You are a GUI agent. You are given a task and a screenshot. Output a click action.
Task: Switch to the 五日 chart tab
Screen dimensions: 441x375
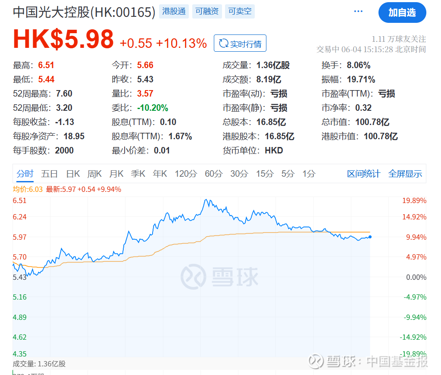coord(50,174)
